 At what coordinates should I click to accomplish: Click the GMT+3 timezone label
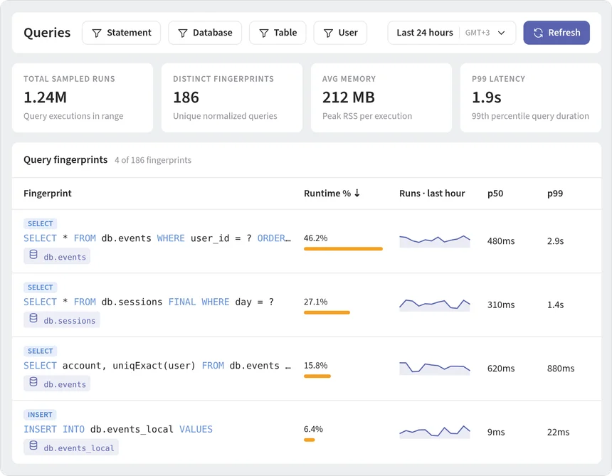coord(478,33)
